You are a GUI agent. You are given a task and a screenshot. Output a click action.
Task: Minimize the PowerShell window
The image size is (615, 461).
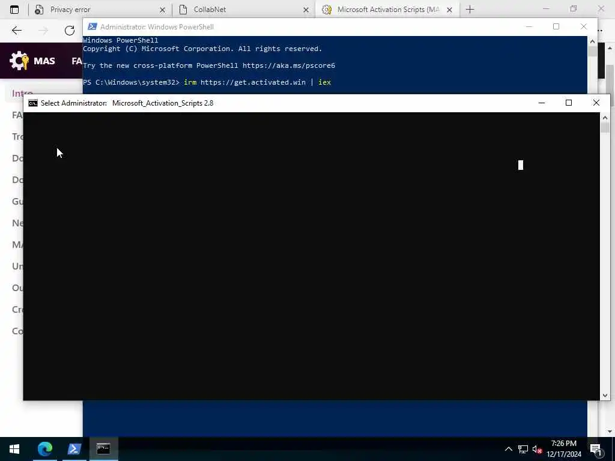(x=529, y=26)
